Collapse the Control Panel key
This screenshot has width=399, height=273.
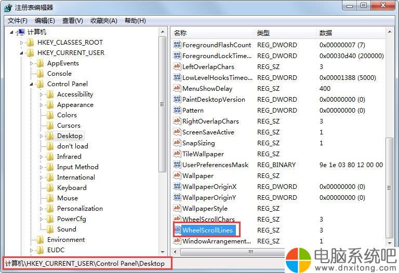32,84
